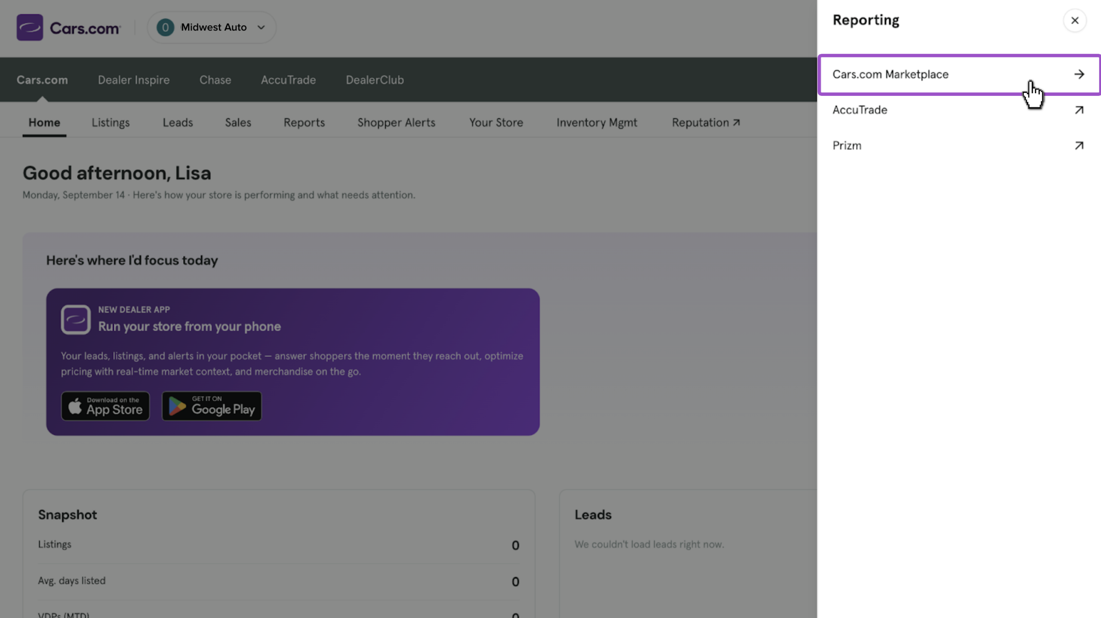
Task: Open the Your Store tab
Action: click(x=496, y=123)
